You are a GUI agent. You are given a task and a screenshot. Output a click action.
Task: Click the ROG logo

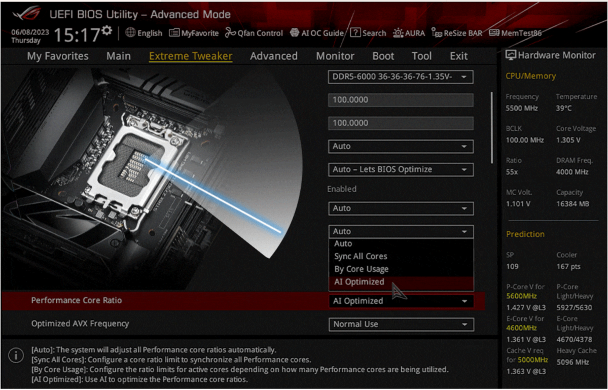[x=27, y=13]
